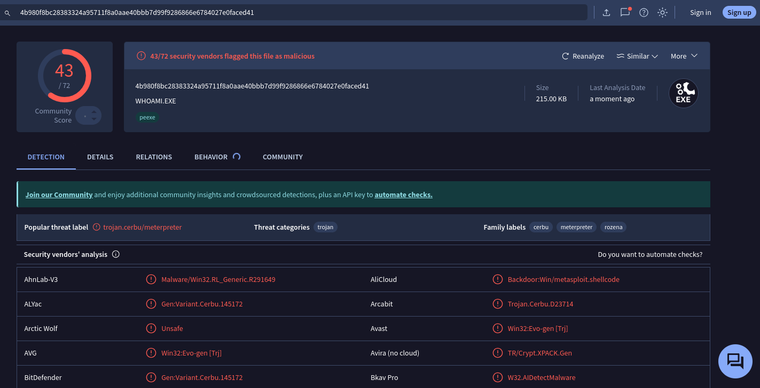Click the Reanalyze refresh icon
The image size is (760, 388).
tap(566, 56)
